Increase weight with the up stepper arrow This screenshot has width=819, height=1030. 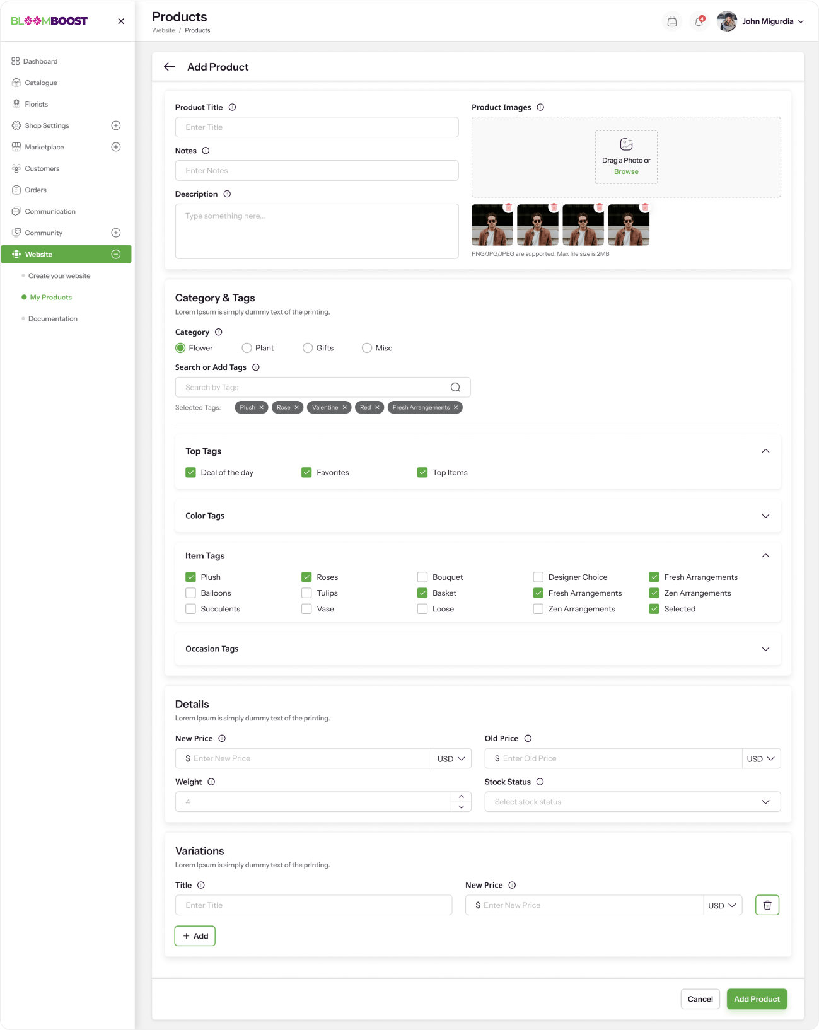tap(462, 797)
